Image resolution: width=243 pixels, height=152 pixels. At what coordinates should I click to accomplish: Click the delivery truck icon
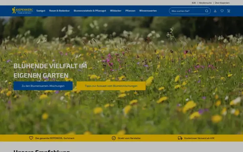click(180, 138)
